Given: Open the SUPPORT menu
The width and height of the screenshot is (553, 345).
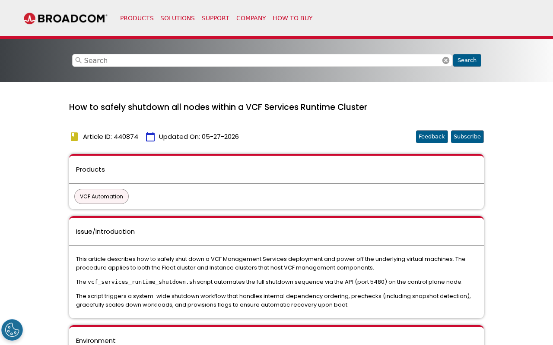Looking at the screenshot, I should pyautogui.click(x=216, y=18).
